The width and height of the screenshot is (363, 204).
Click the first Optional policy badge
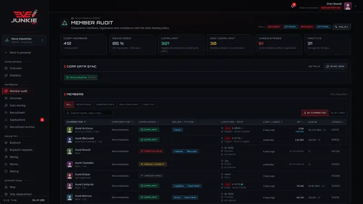[290, 27]
